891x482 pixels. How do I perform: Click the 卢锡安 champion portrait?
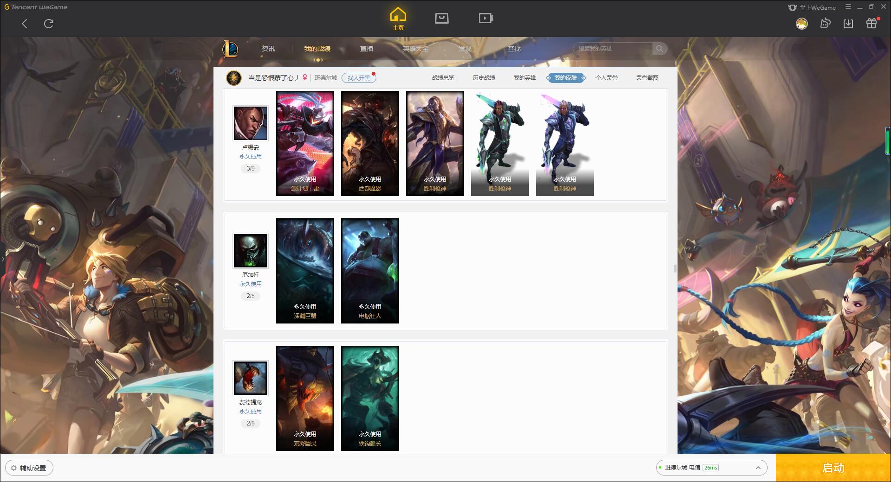click(x=250, y=123)
